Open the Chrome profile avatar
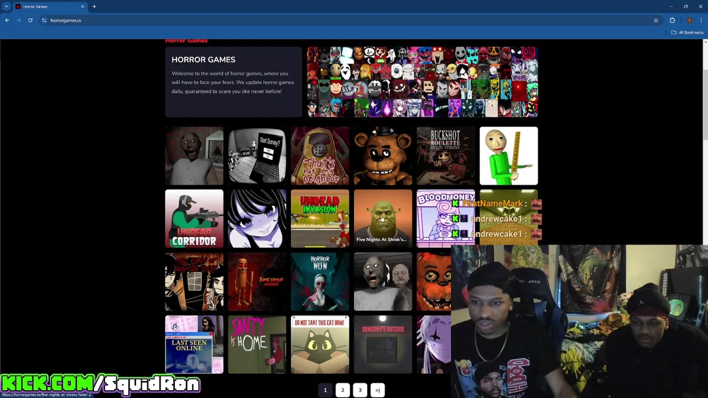Image resolution: width=708 pixels, height=398 pixels. click(689, 20)
